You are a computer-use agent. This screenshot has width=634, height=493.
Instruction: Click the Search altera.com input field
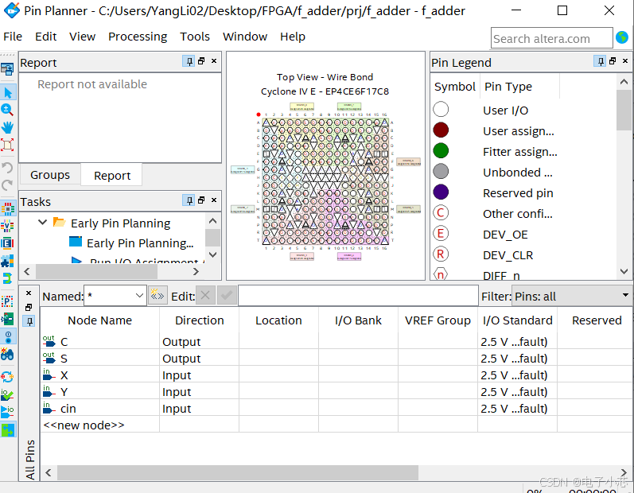[551, 38]
